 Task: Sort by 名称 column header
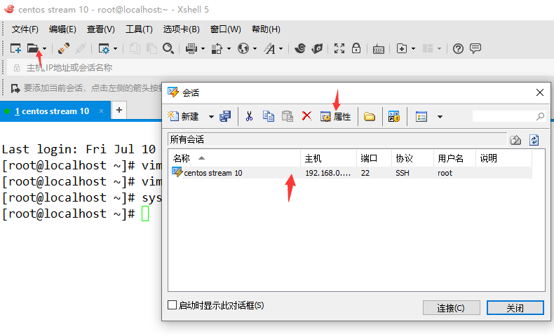pyautogui.click(x=234, y=158)
